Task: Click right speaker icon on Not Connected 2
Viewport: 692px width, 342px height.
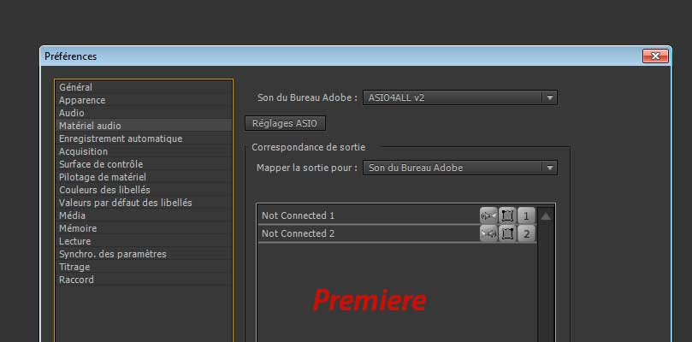Action: [488, 233]
